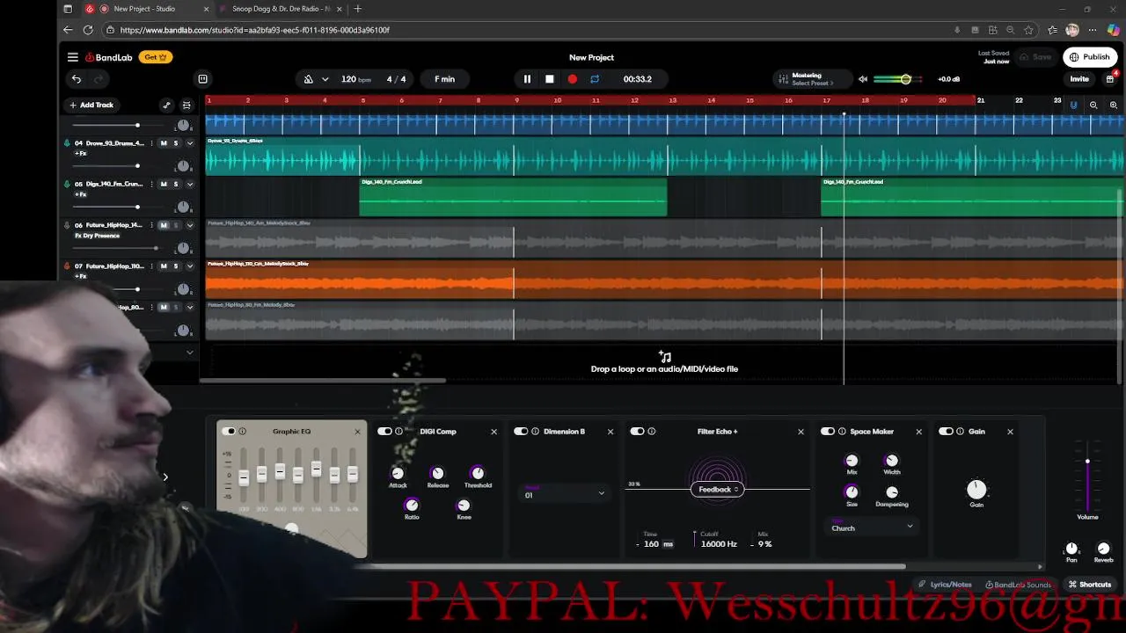Remove the Dimension B effect
Screen dimensions: 1126x633
pos(611,432)
